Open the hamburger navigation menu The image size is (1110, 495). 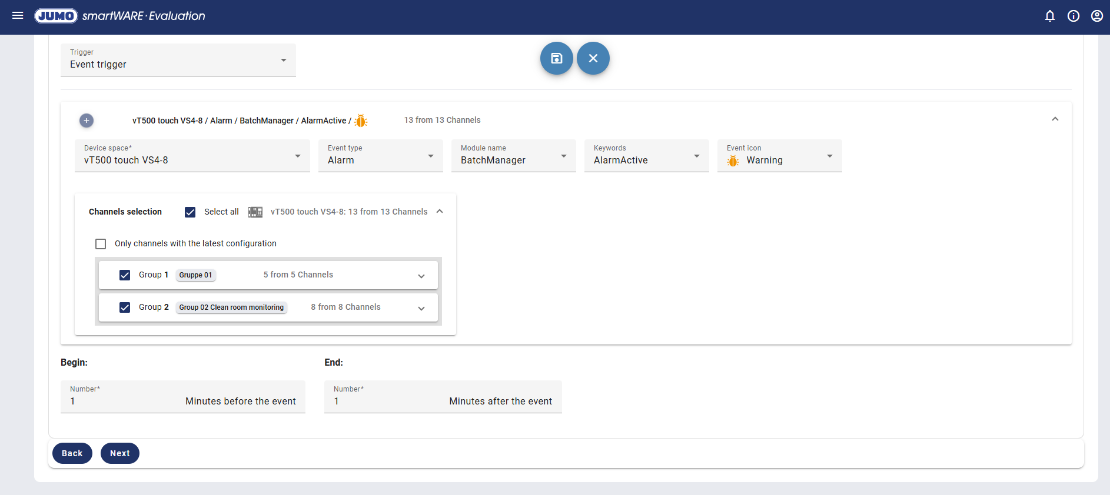click(x=18, y=16)
